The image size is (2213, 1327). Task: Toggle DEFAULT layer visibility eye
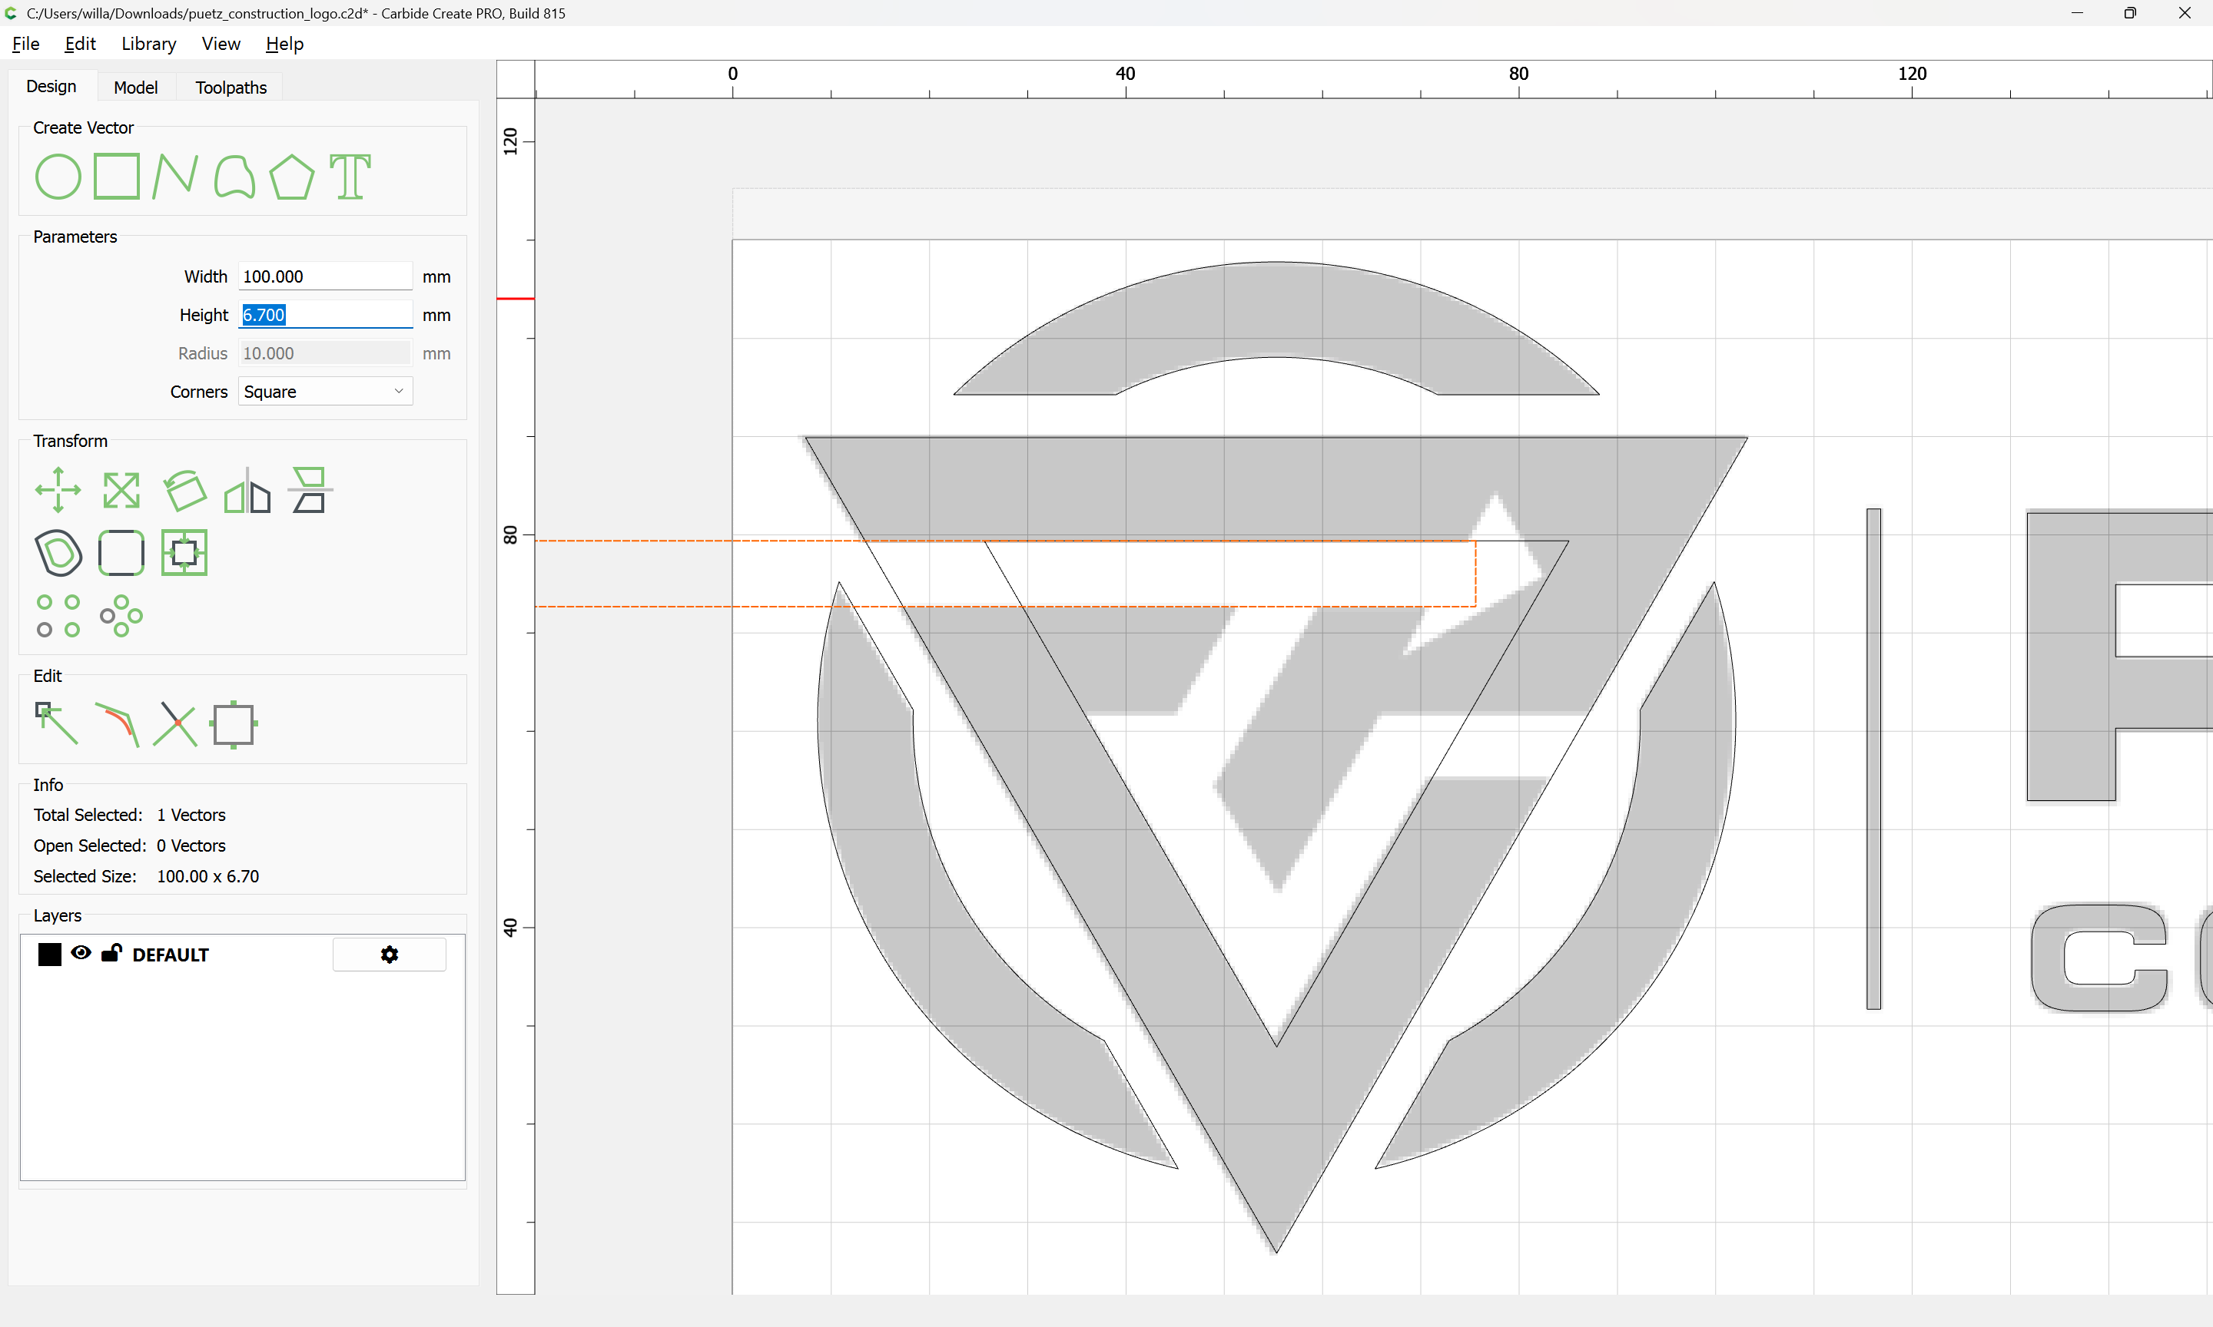pos(81,952)
